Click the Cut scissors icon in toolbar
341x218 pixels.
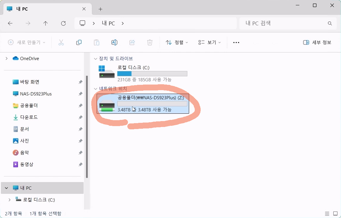pyautogui.click(x=61, y=42)
